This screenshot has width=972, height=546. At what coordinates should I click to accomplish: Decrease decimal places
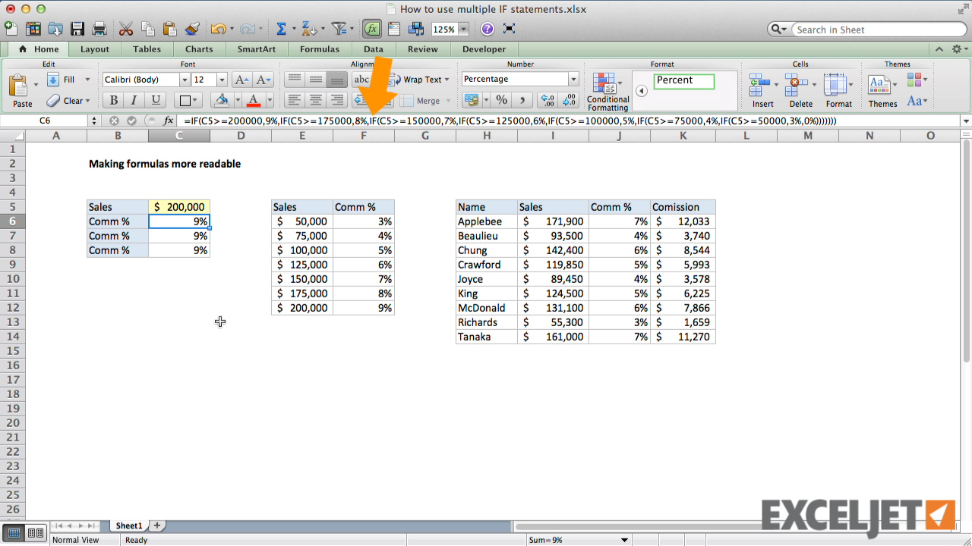coord(568,100)
